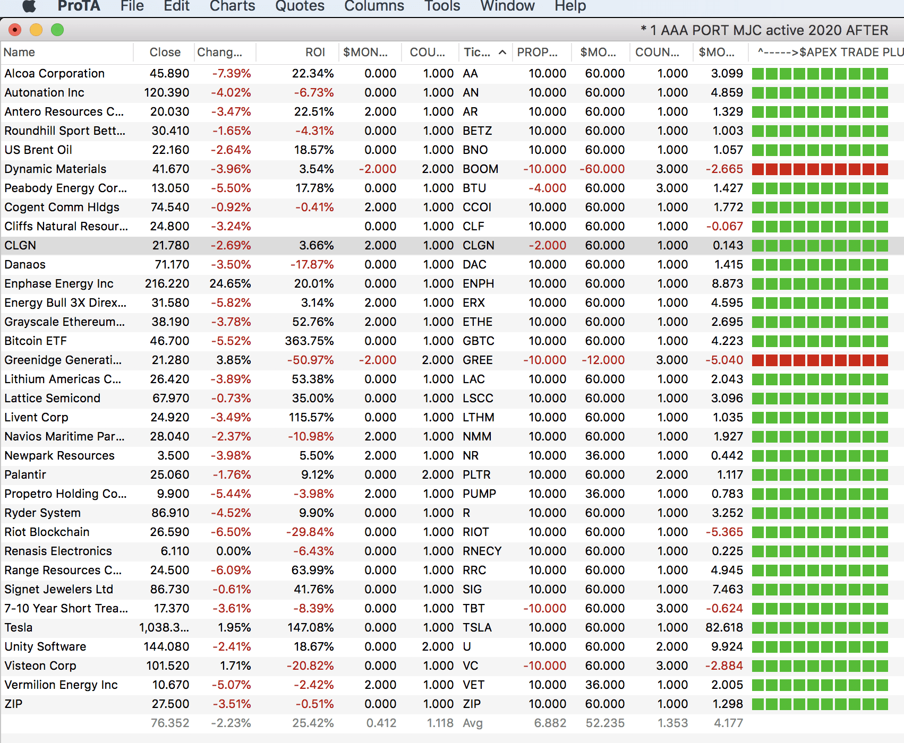Select the Autonation Inc row
Image resolution: width=904 pixels, height=743 pixels.
[x=452, y=93]
